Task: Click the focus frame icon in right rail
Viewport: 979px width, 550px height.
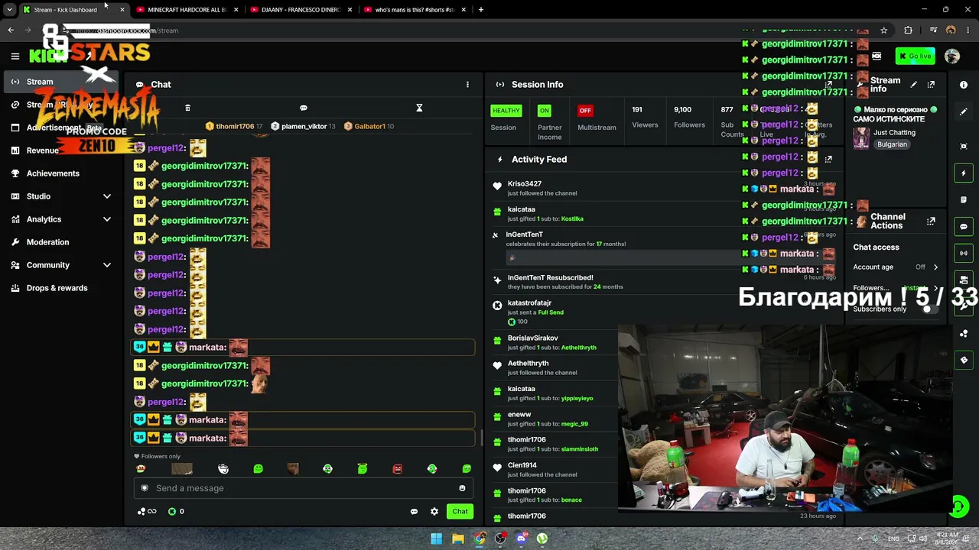Action: coord(964,146)
